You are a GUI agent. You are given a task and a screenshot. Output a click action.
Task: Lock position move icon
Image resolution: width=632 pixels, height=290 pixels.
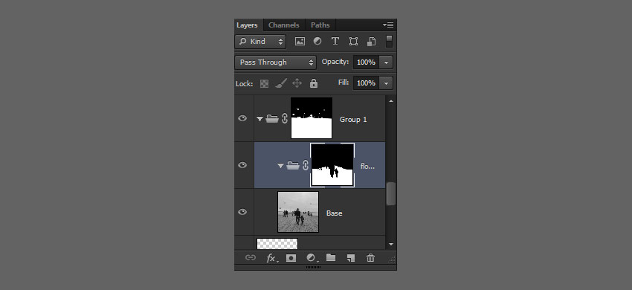tap(297, 83)
